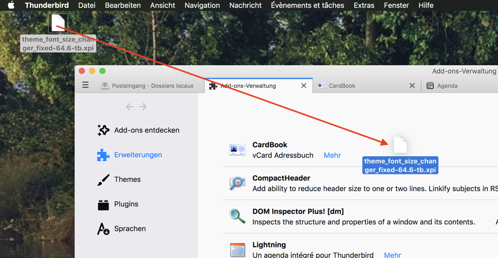The height and width of the screenshot is (258, 498).
Task: Click the DOM Inspector magnifier icon
Action: pos(237,216)
